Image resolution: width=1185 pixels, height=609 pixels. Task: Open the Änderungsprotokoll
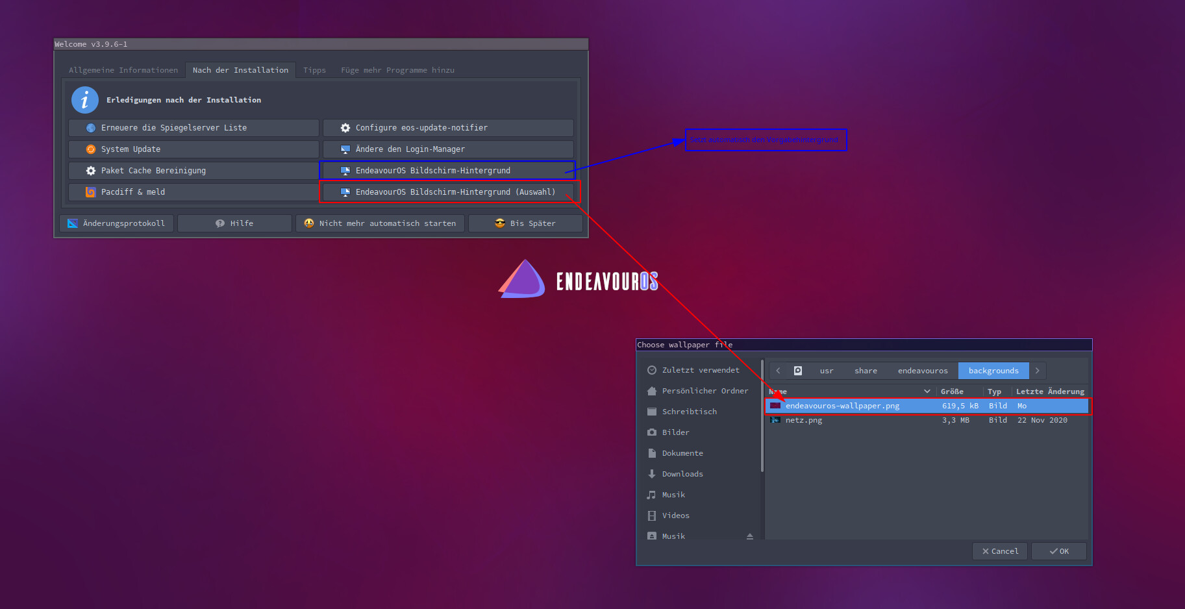click(117, 223)
